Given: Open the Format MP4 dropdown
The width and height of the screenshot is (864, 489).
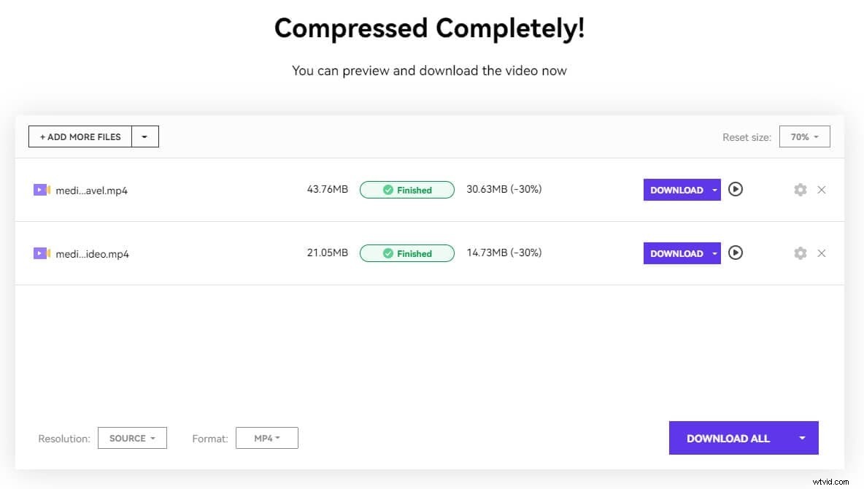Looking at the screenshot, I should pyautogui.click(x=267, y=438).
